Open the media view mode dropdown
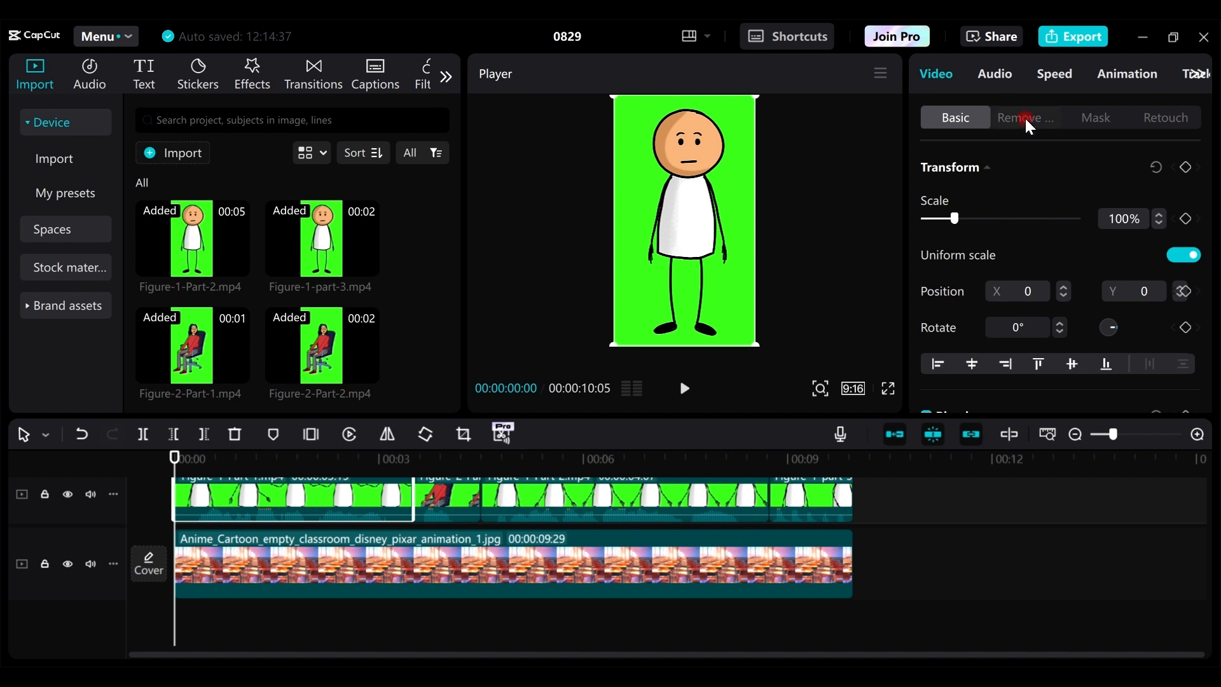1221x687 pixels. point(312,153)
